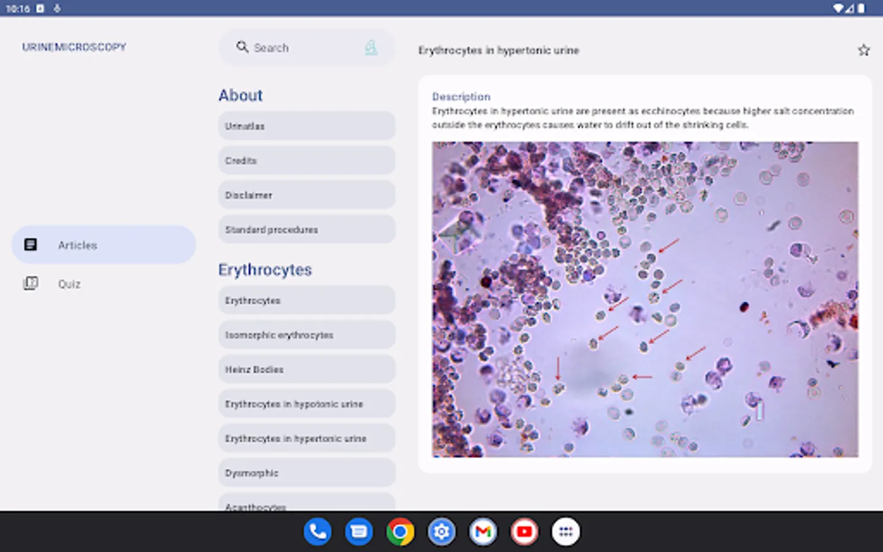Open Settings from the taskbar
Image resolution: width=883 pixels, height=552 pixels.
(442, 532)
